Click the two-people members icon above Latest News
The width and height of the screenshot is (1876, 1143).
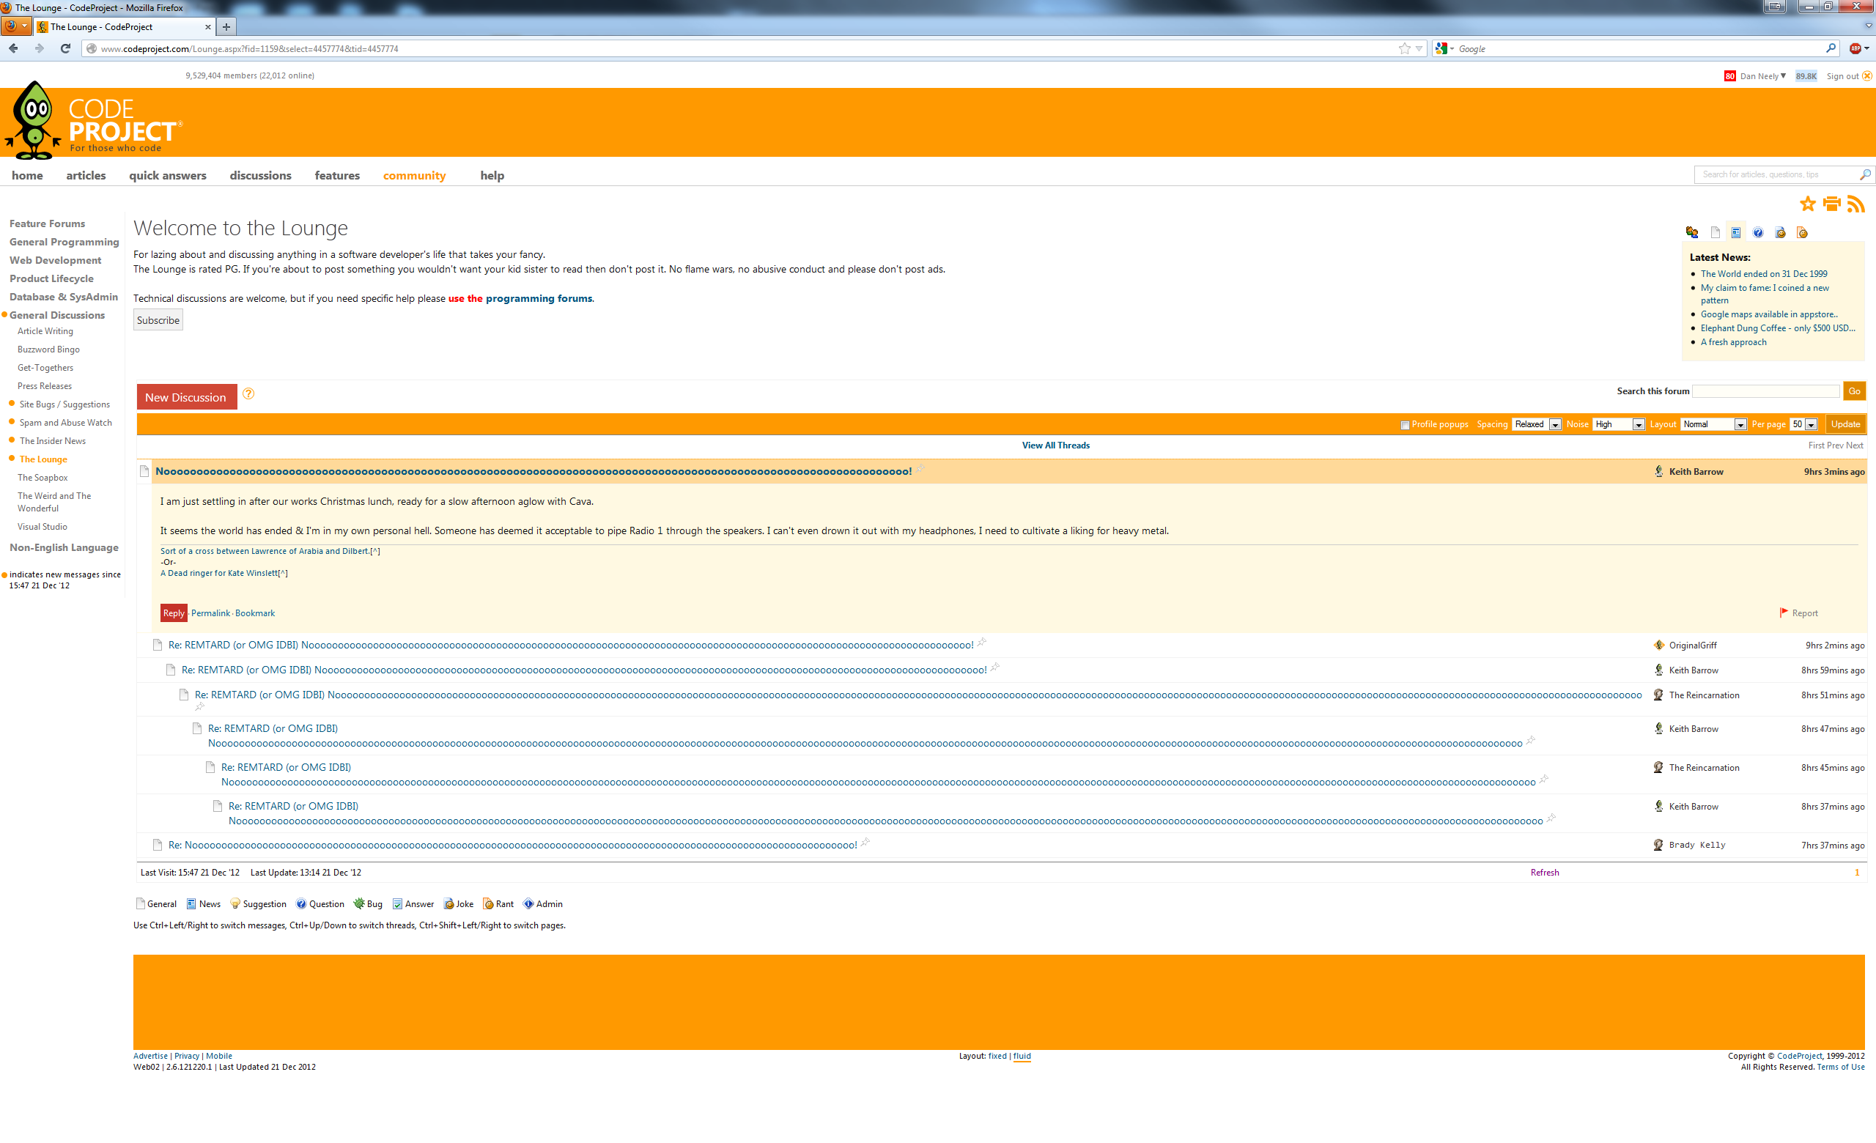1692,233
